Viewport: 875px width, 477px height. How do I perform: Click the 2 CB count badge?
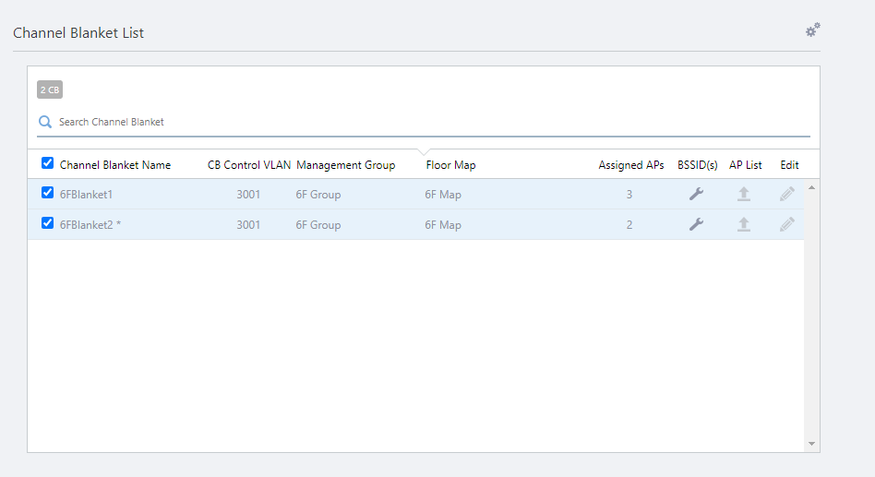coord(50,90)
